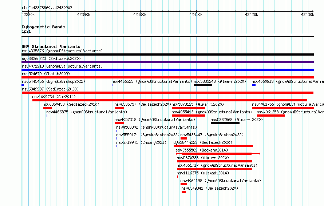Open the nsv4560302 variant label

click(157, 127)
